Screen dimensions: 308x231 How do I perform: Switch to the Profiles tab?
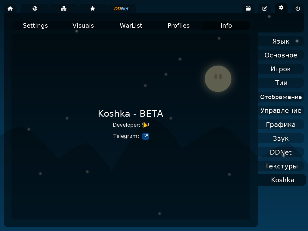coord(179,26)
